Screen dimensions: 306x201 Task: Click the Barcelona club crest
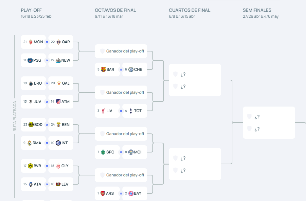103,70
